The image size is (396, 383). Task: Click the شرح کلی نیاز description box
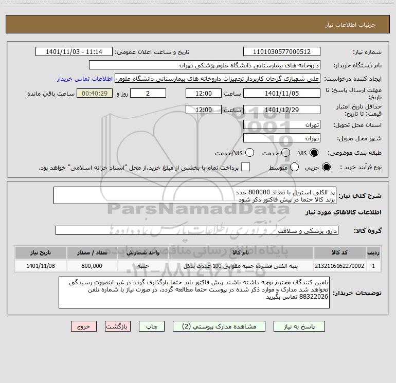click(195, 196)
